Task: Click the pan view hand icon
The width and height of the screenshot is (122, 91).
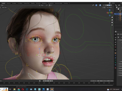Action: click(112, 20)
